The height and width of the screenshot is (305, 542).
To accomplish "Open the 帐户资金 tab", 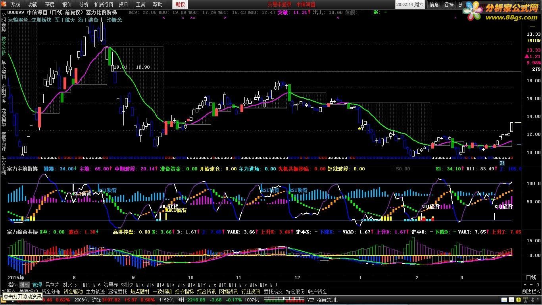I will pos(317,291).
